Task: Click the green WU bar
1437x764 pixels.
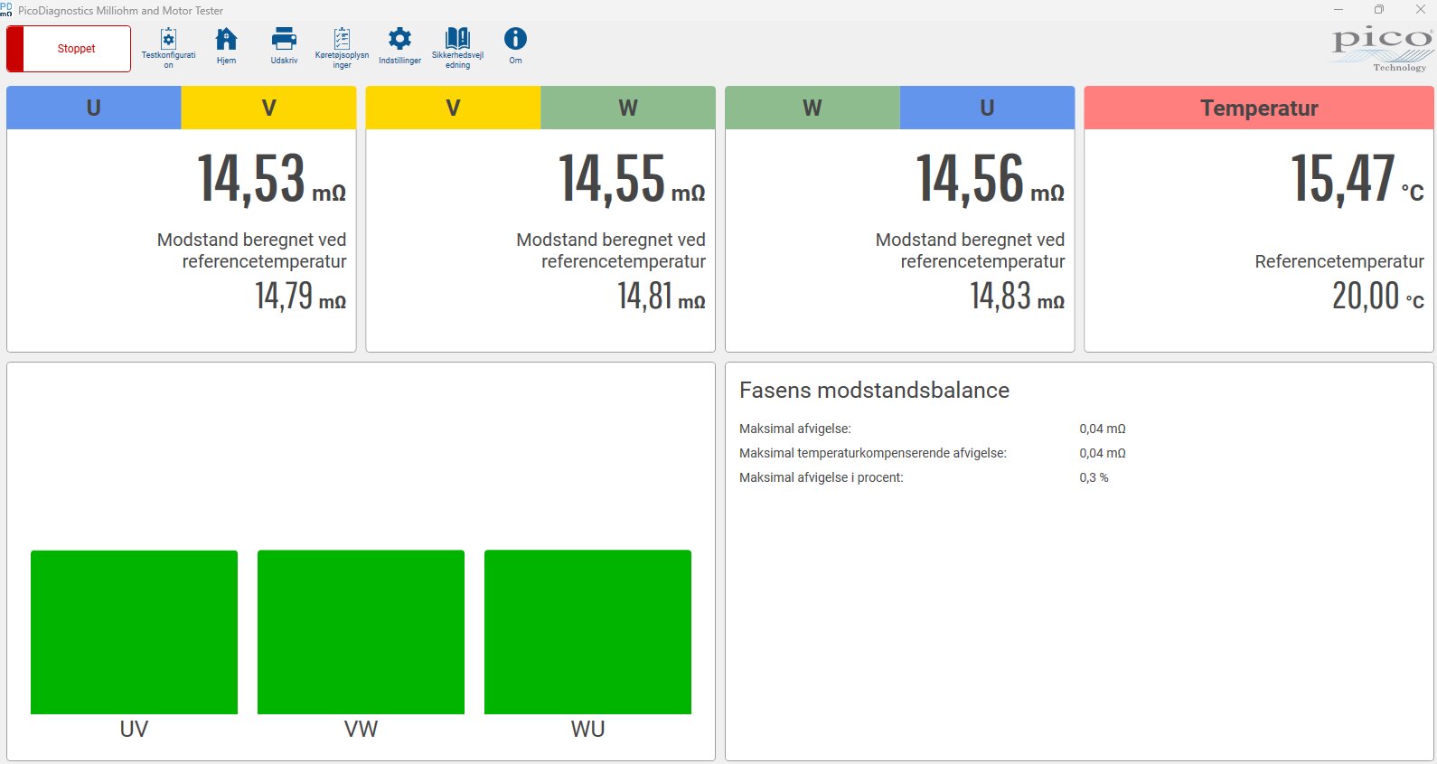Action: pyautogui.click(x=587, y=632)
